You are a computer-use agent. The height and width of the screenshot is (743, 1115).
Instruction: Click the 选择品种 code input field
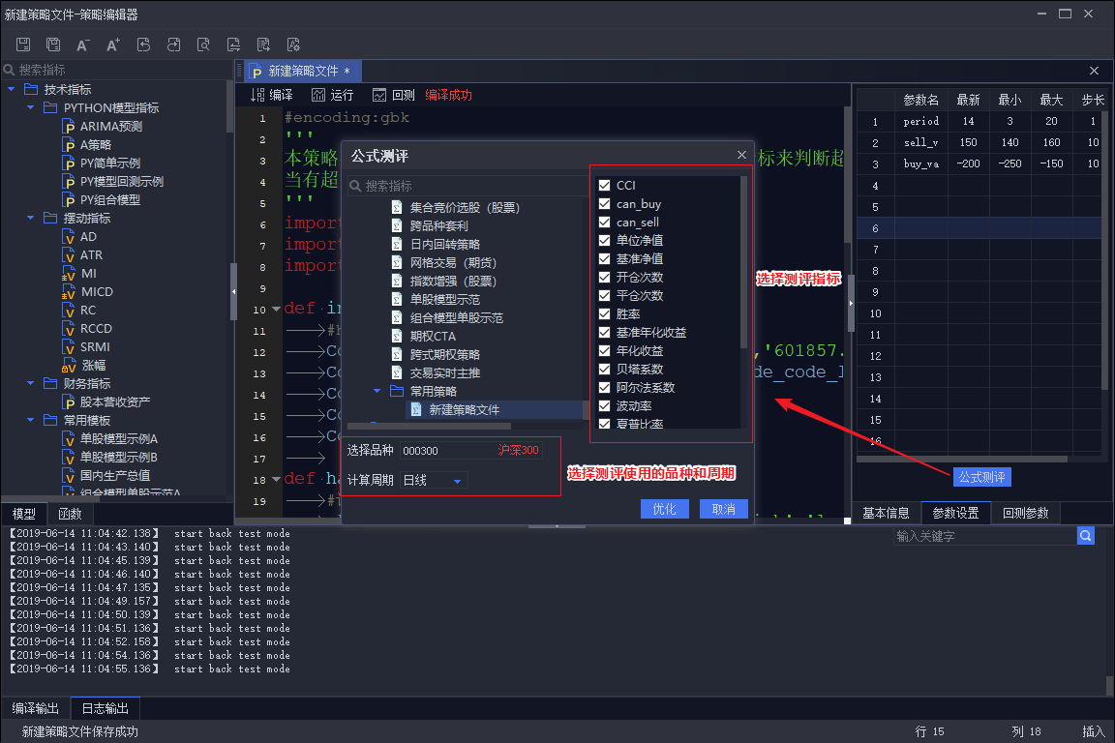pos(445,451)
